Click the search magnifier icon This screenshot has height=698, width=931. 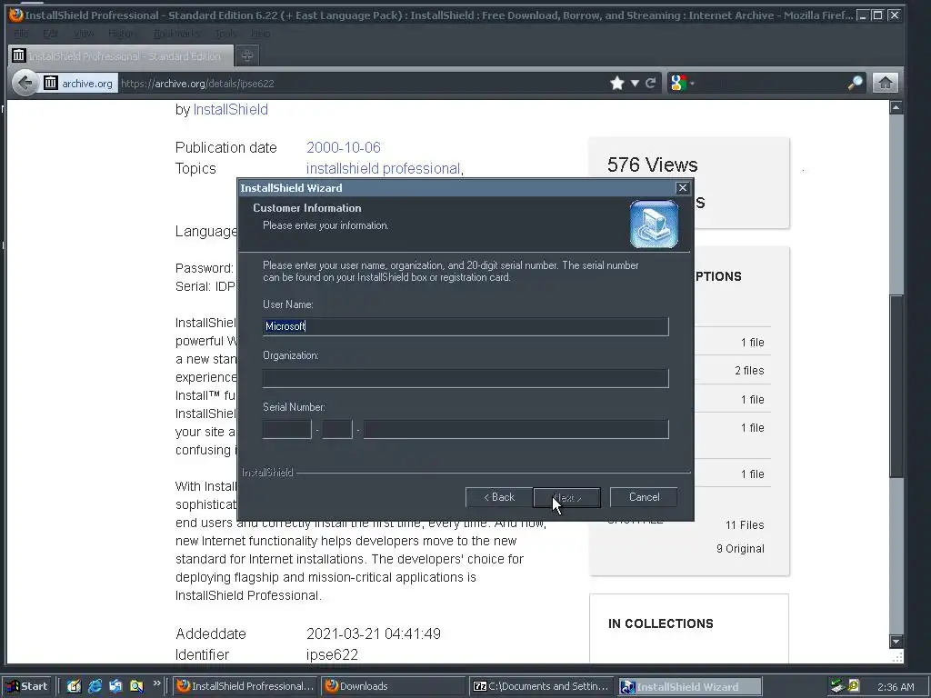pos(855,83)
